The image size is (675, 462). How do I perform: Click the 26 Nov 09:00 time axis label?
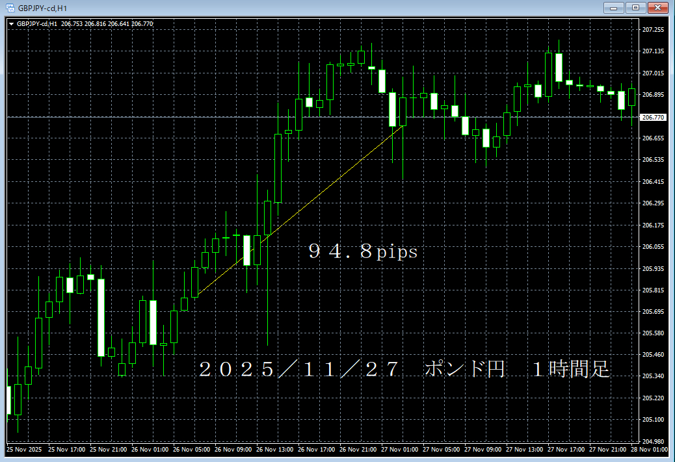(x=233, y=450)
